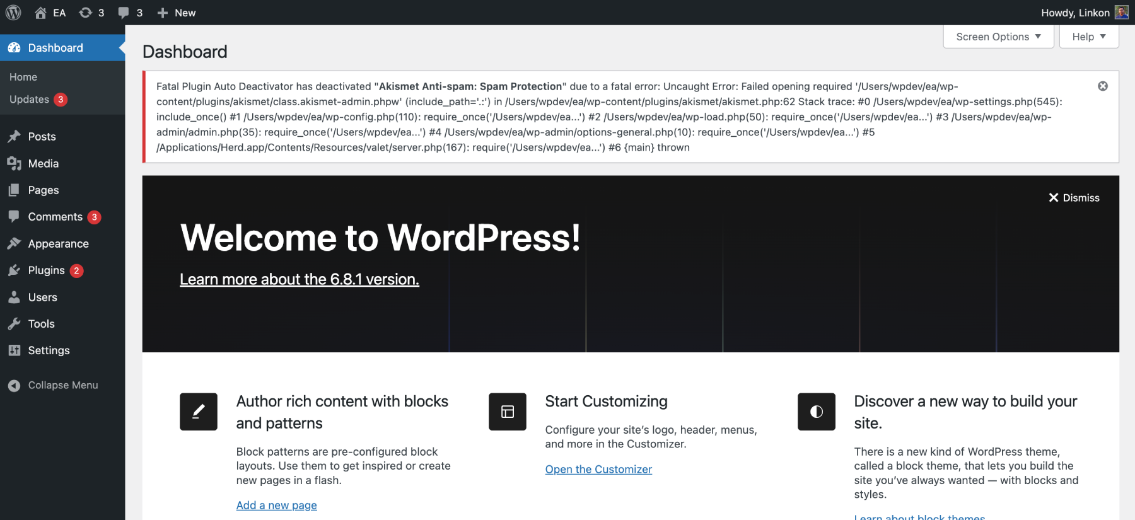The width and height of the screenshot is (1135, 520).
Task: Click Author rich content with blocks heading
Action: [342, 412]
